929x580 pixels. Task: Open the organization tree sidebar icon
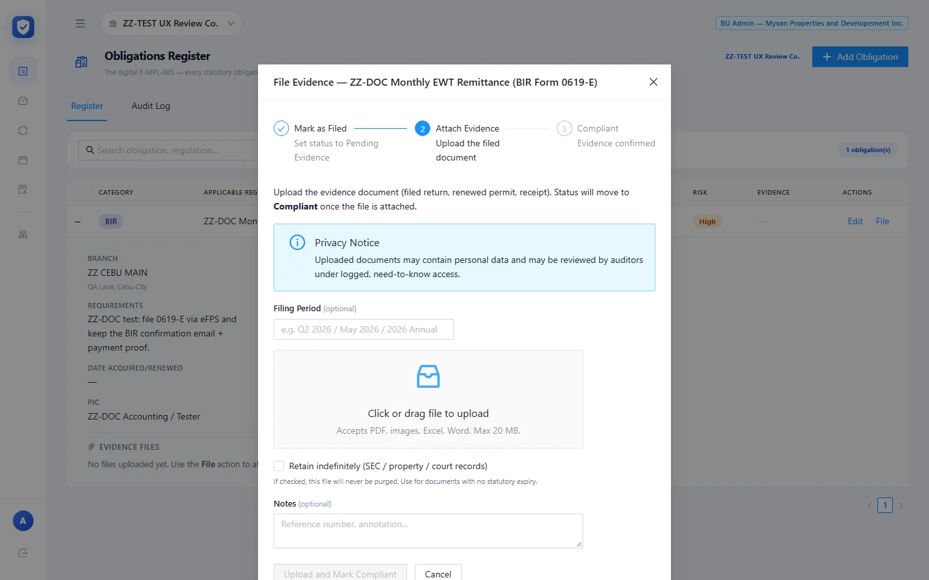(x=23, y=235)
